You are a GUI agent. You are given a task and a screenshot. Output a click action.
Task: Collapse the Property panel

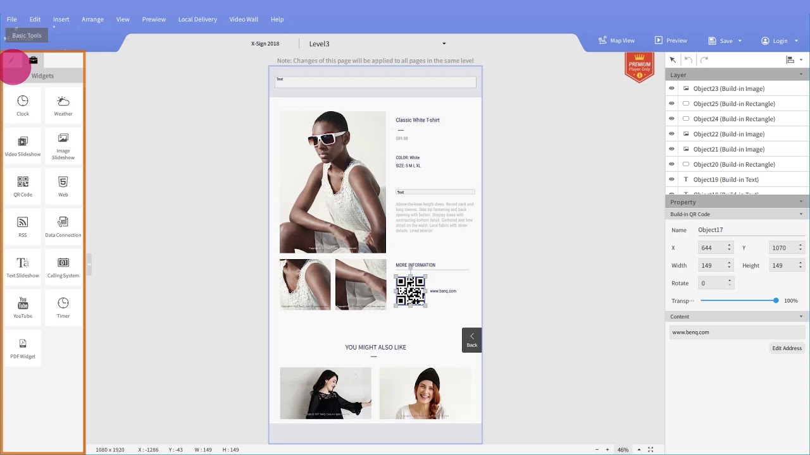(x=801, y=202)
